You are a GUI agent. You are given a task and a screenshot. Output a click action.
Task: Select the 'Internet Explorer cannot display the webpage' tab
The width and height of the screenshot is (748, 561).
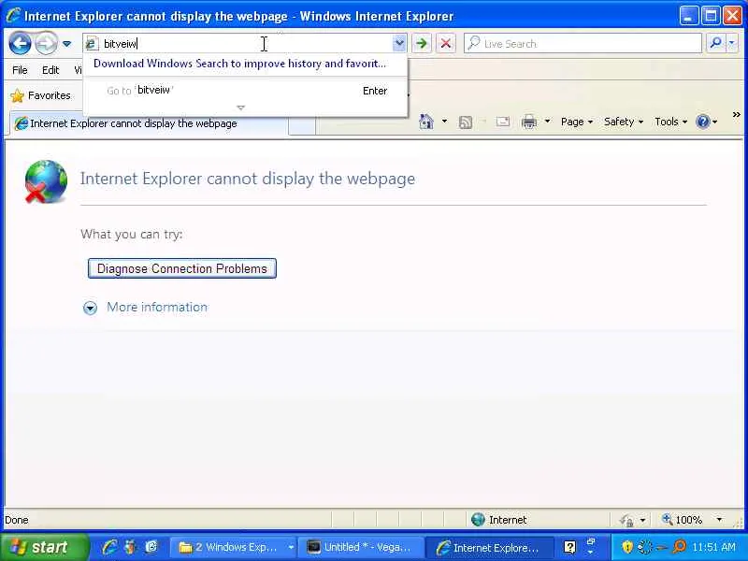(149, 123)
